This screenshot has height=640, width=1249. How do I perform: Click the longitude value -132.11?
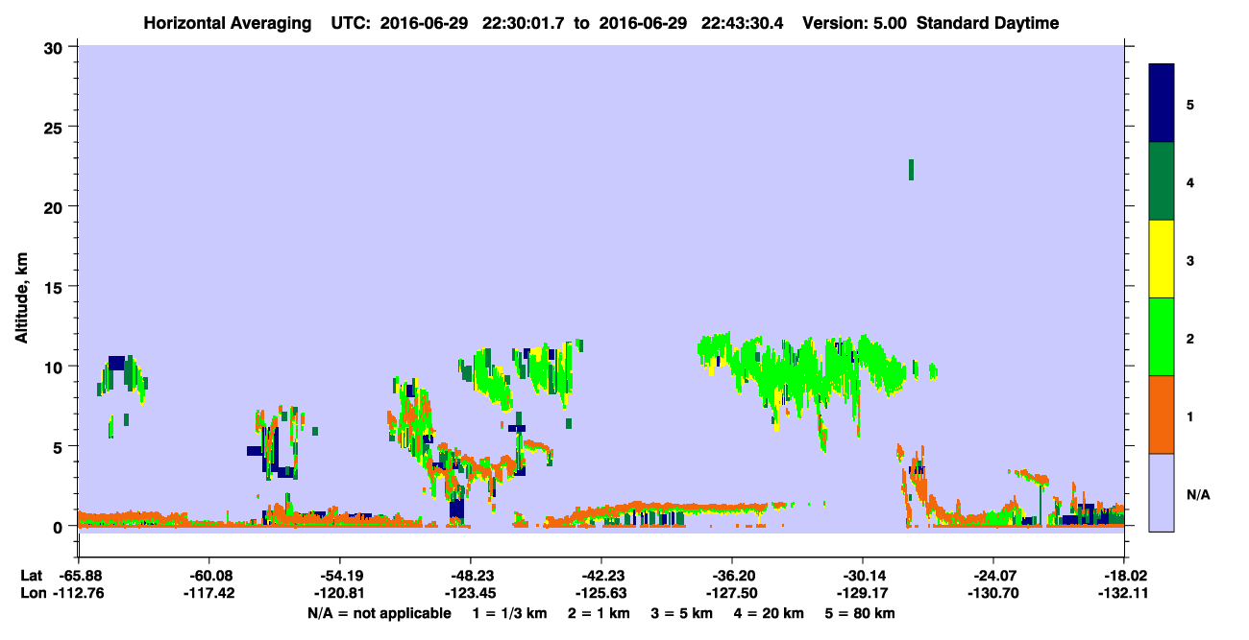click(x=1124, y=594)
